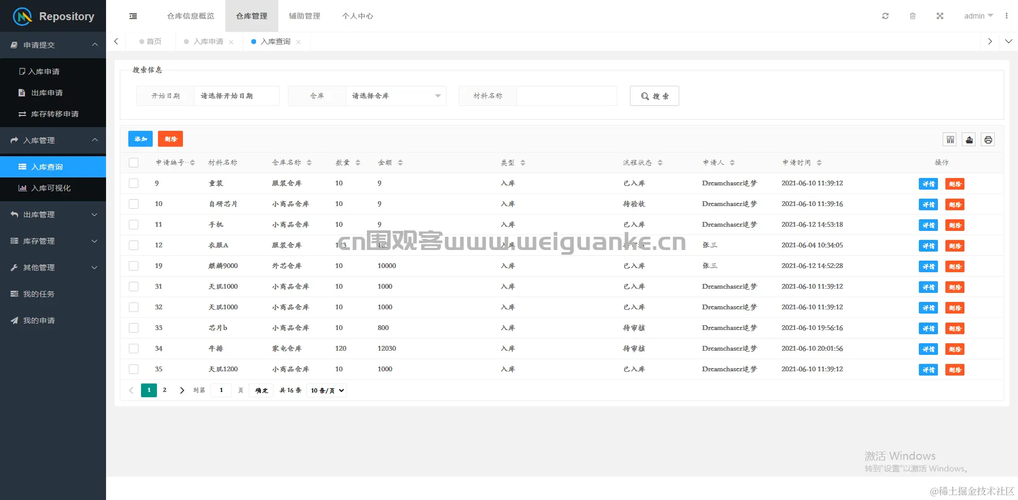Check the row with 申请编号 9
Viewport: 1018px width, 500px height.
click(134, 183)
